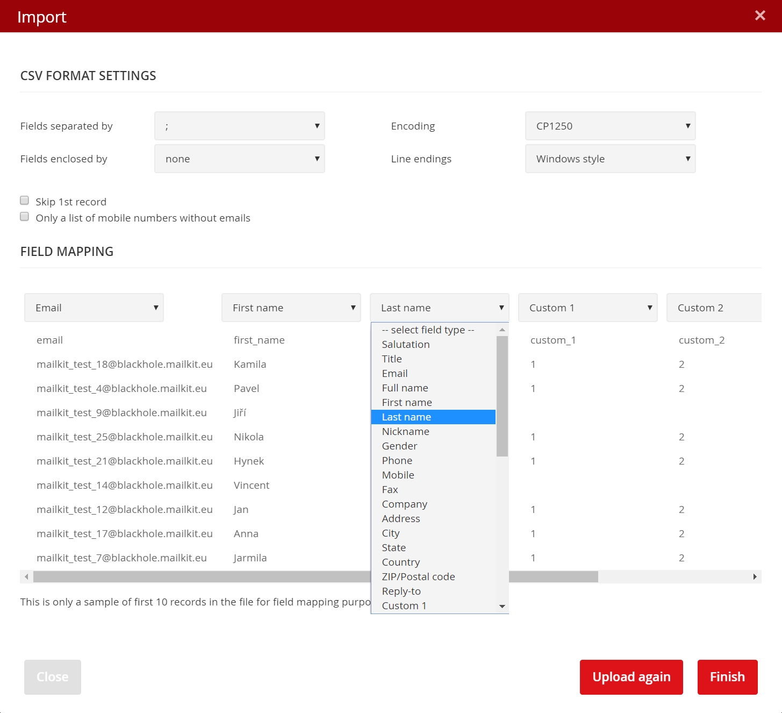Choose Company in the field type list
This screenshot has height=713, width=782.
pyautogui.click(x=405, y=504)
